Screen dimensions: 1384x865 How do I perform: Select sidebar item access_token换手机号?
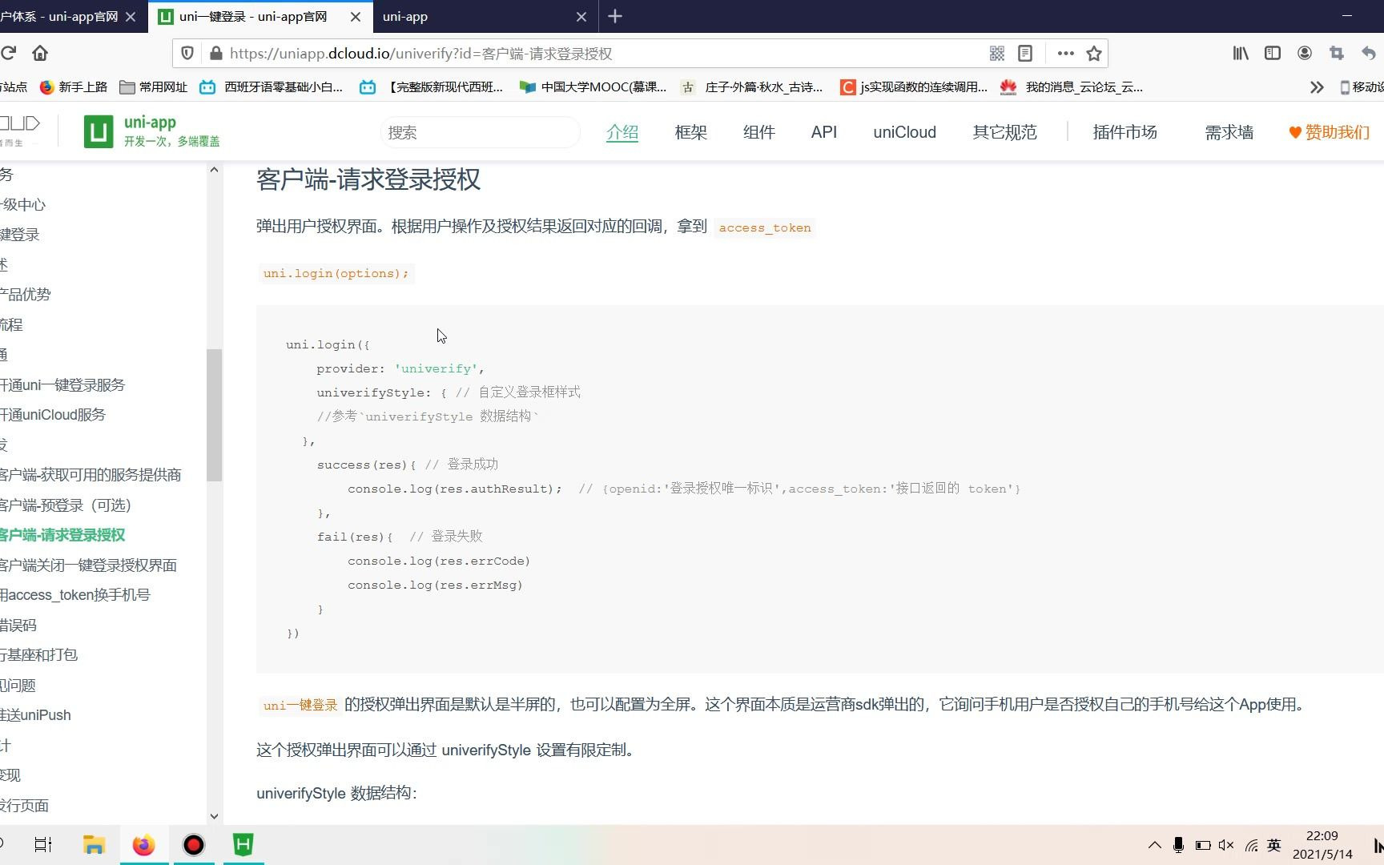click(x=75, y=595)
